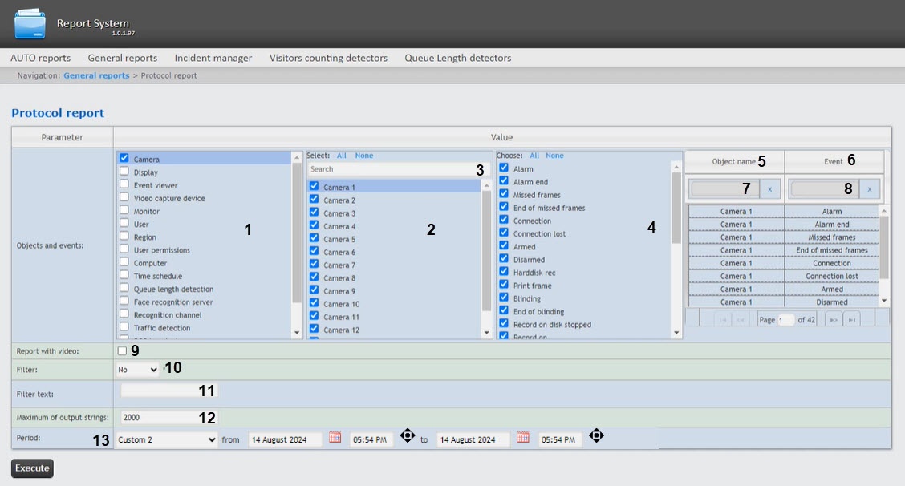Click the Report System logo icon
Image resolution: width=905 pixels, height=486 pixels.
pos(30,23)
